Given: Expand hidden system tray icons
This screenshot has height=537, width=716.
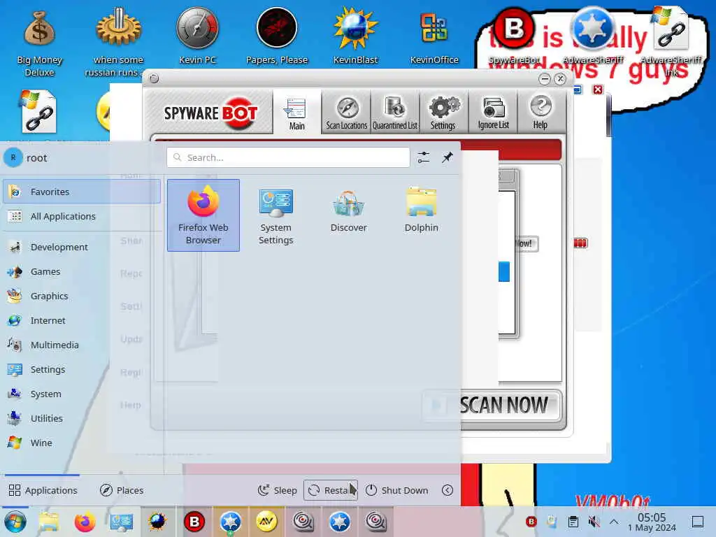Looking at the screenshot, I should pyautogui.click(x=614, y=522).
